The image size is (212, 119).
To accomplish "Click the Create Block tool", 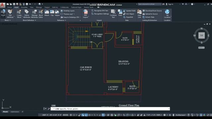I will 19,14.
